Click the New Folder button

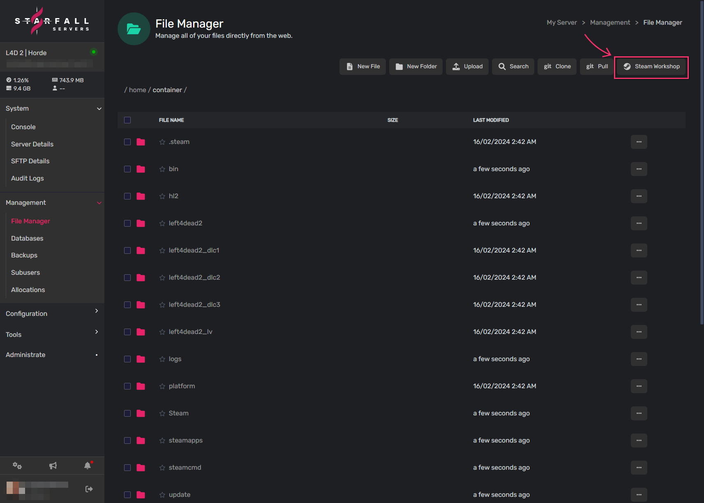click(x=416, y=67)
